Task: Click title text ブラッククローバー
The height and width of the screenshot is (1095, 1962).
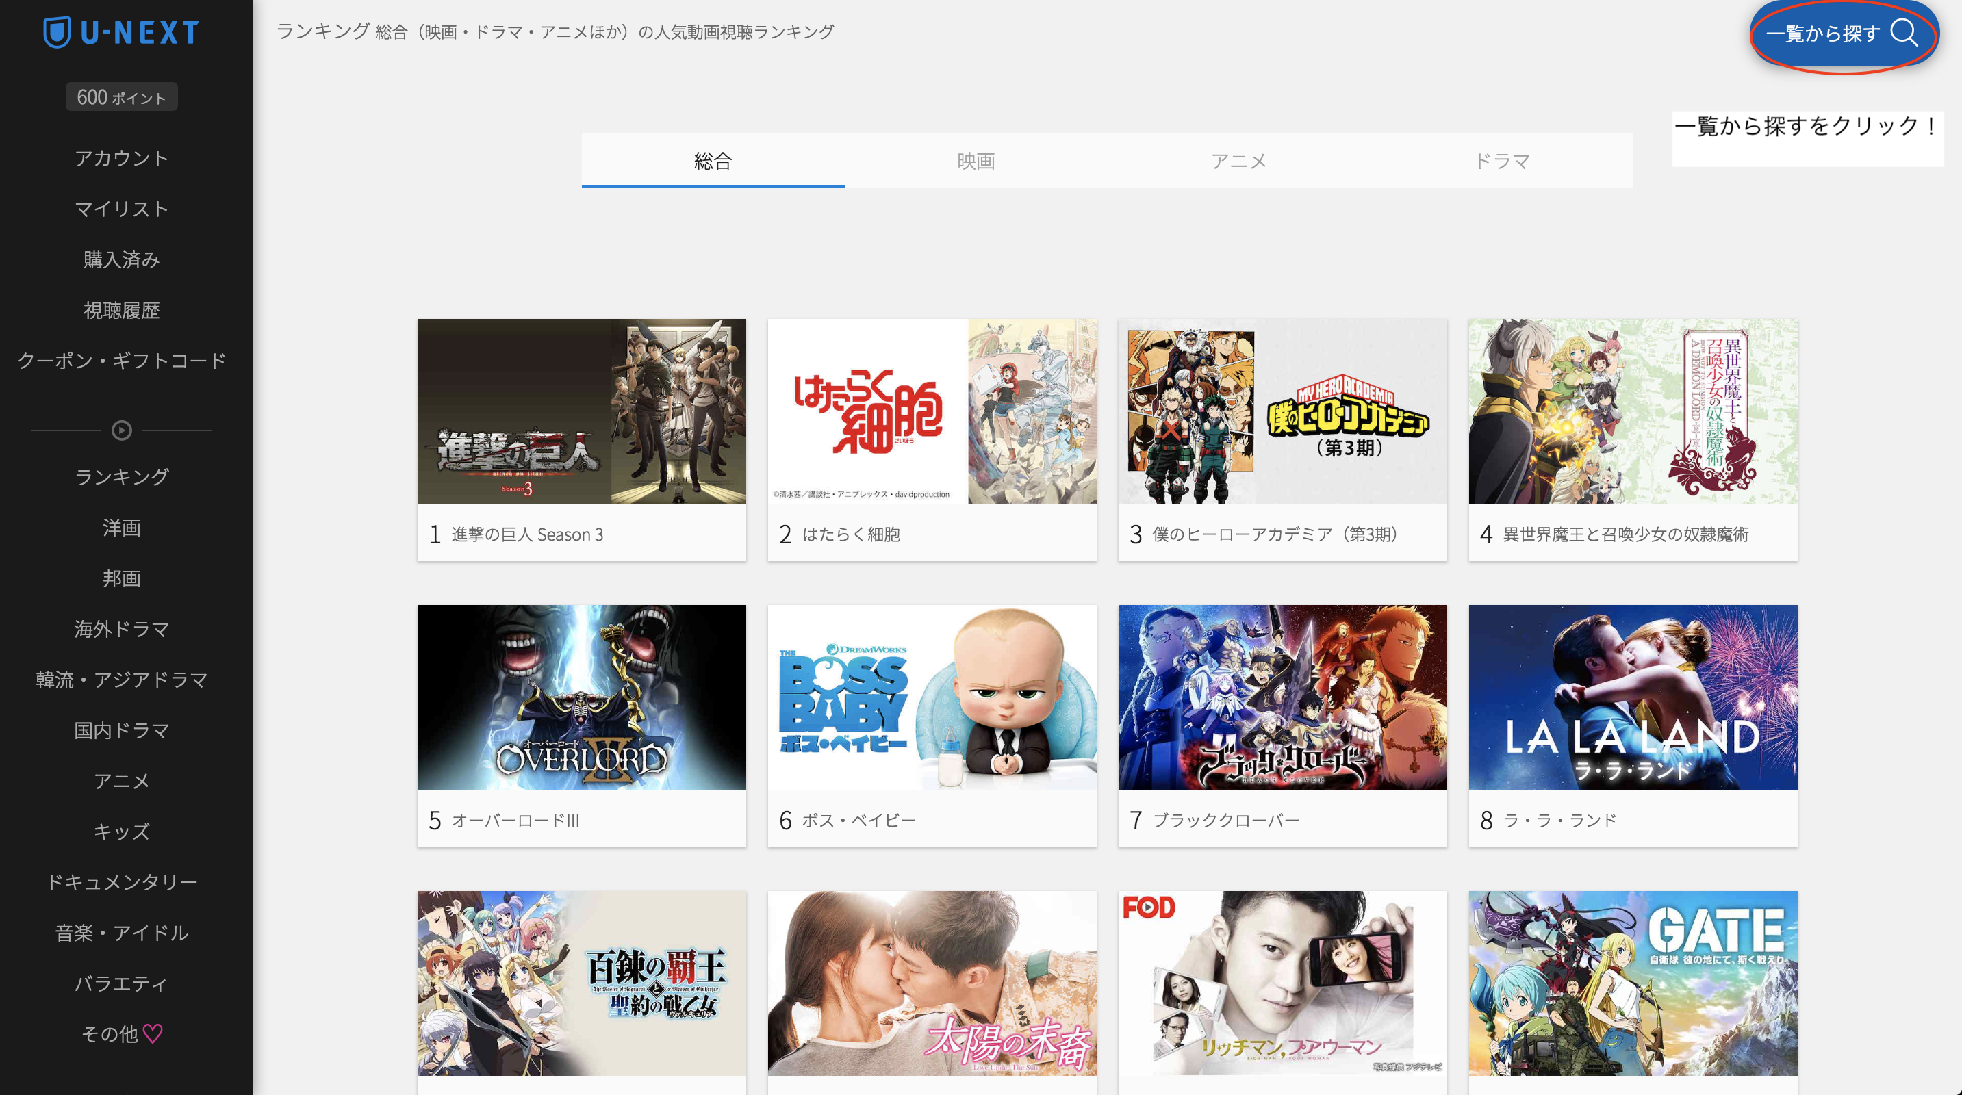Action: [1225, 821]
